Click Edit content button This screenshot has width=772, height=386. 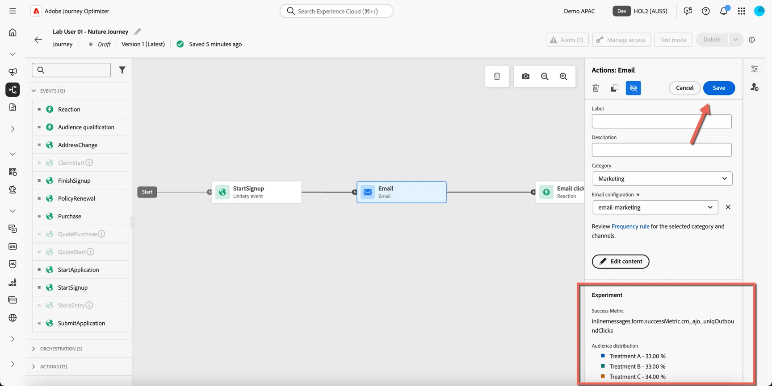620,261
